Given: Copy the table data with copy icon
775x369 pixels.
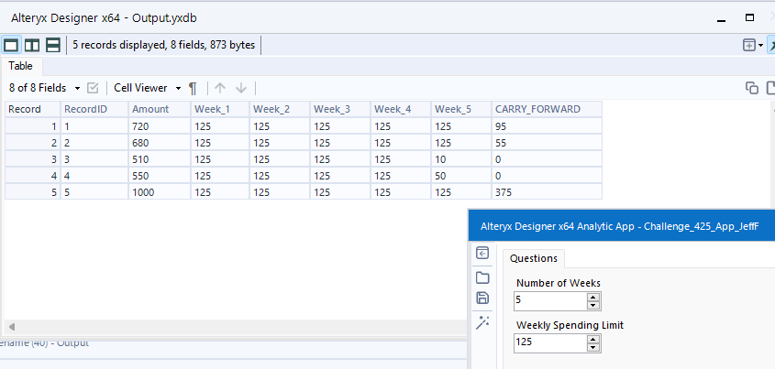Looking at the screenshot, I should [x=752, y=88].
